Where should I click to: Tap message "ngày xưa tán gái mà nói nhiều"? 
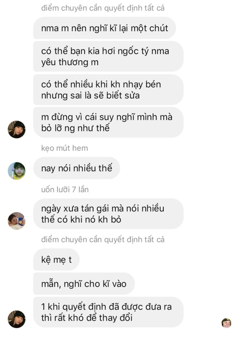(x=108, y=214)
